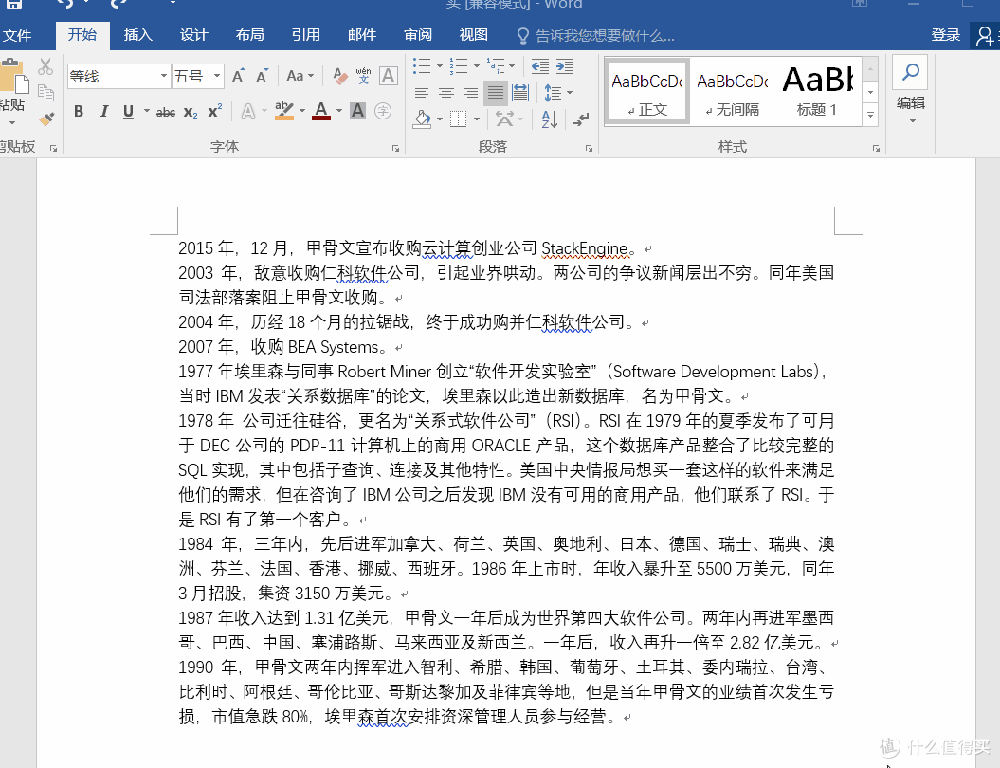Image resolution: width=1000 pixels, height=768 pixels.
Task: Open highlight color dropdown arrow
Action: 302,111
